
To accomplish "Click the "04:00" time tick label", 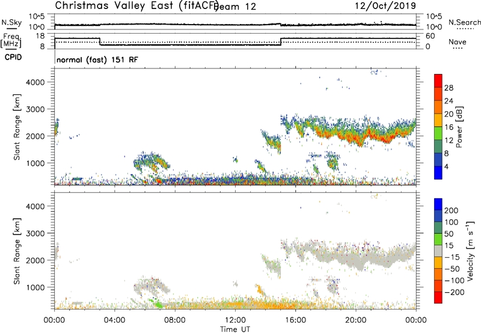I will point(114,320).
